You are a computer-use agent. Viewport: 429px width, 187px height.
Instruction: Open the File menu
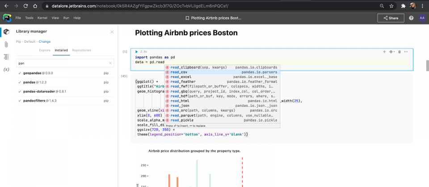(18, 18)
